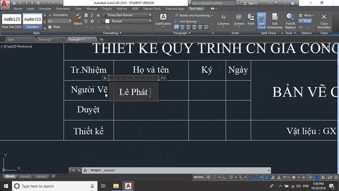This screenshot has width=339, height=191.
Task: Click the Mask background button
Action: click(x=55, y=27)
